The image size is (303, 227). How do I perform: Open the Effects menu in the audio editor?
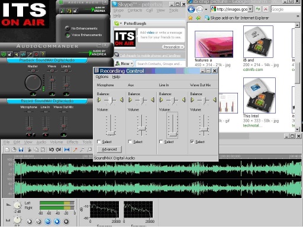click(x=72, y=142)
